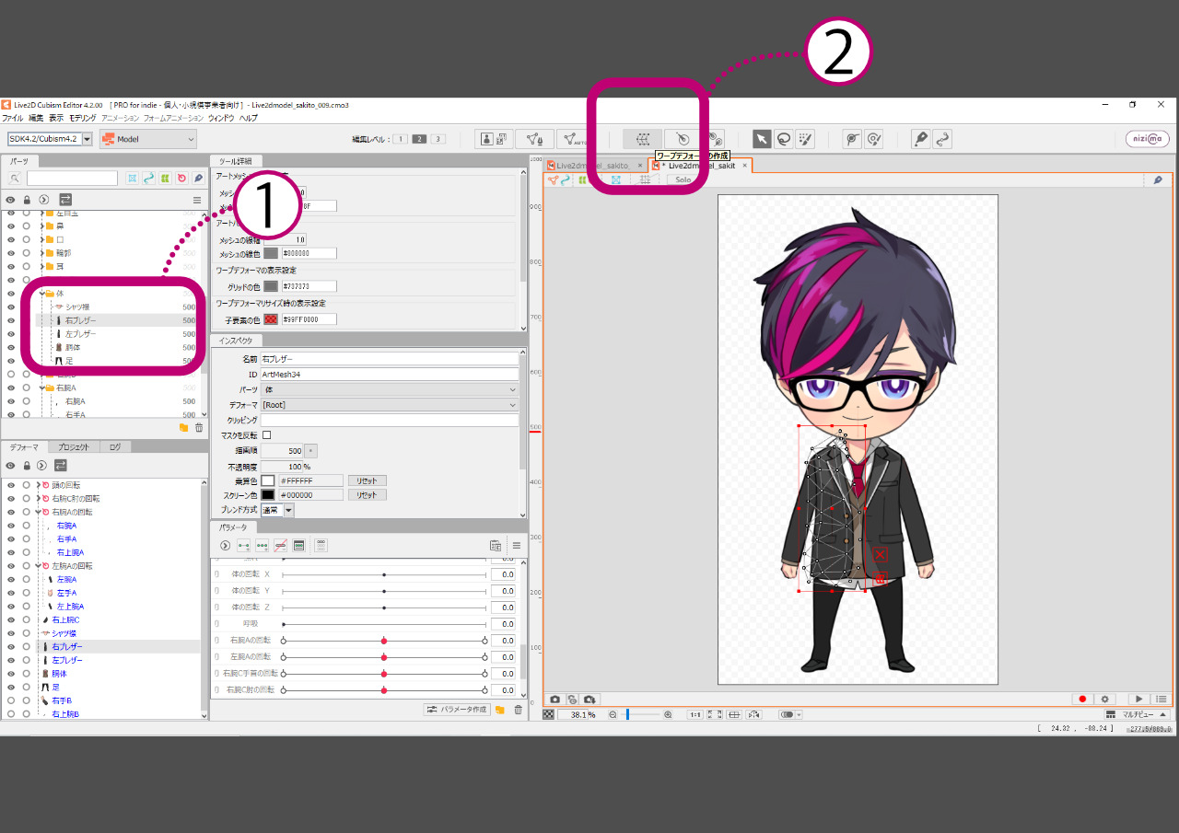Click the Create Warp Deformer toolbar icon
Screen dimensions: 1179x833
642,139
